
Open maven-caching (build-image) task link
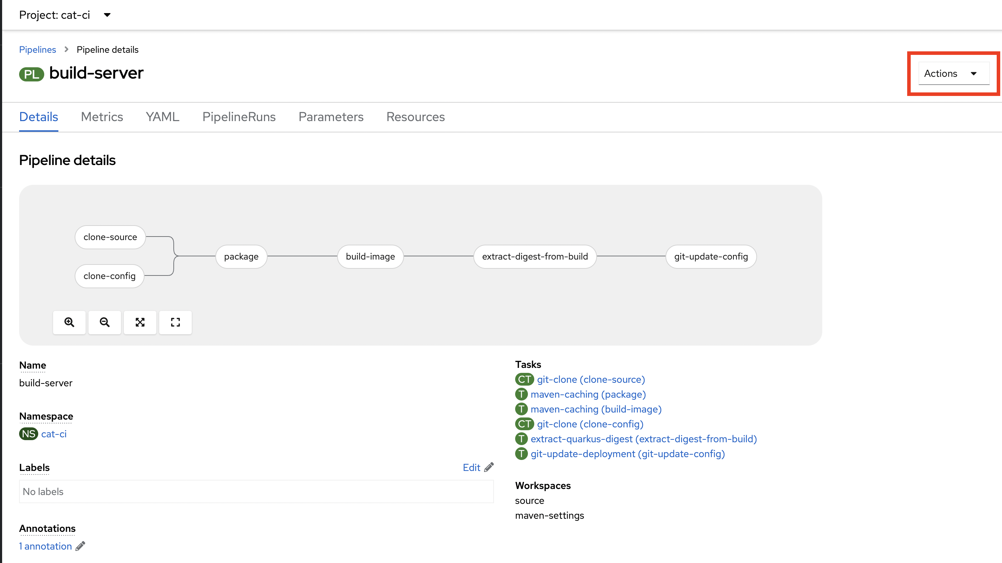point(596,409)
